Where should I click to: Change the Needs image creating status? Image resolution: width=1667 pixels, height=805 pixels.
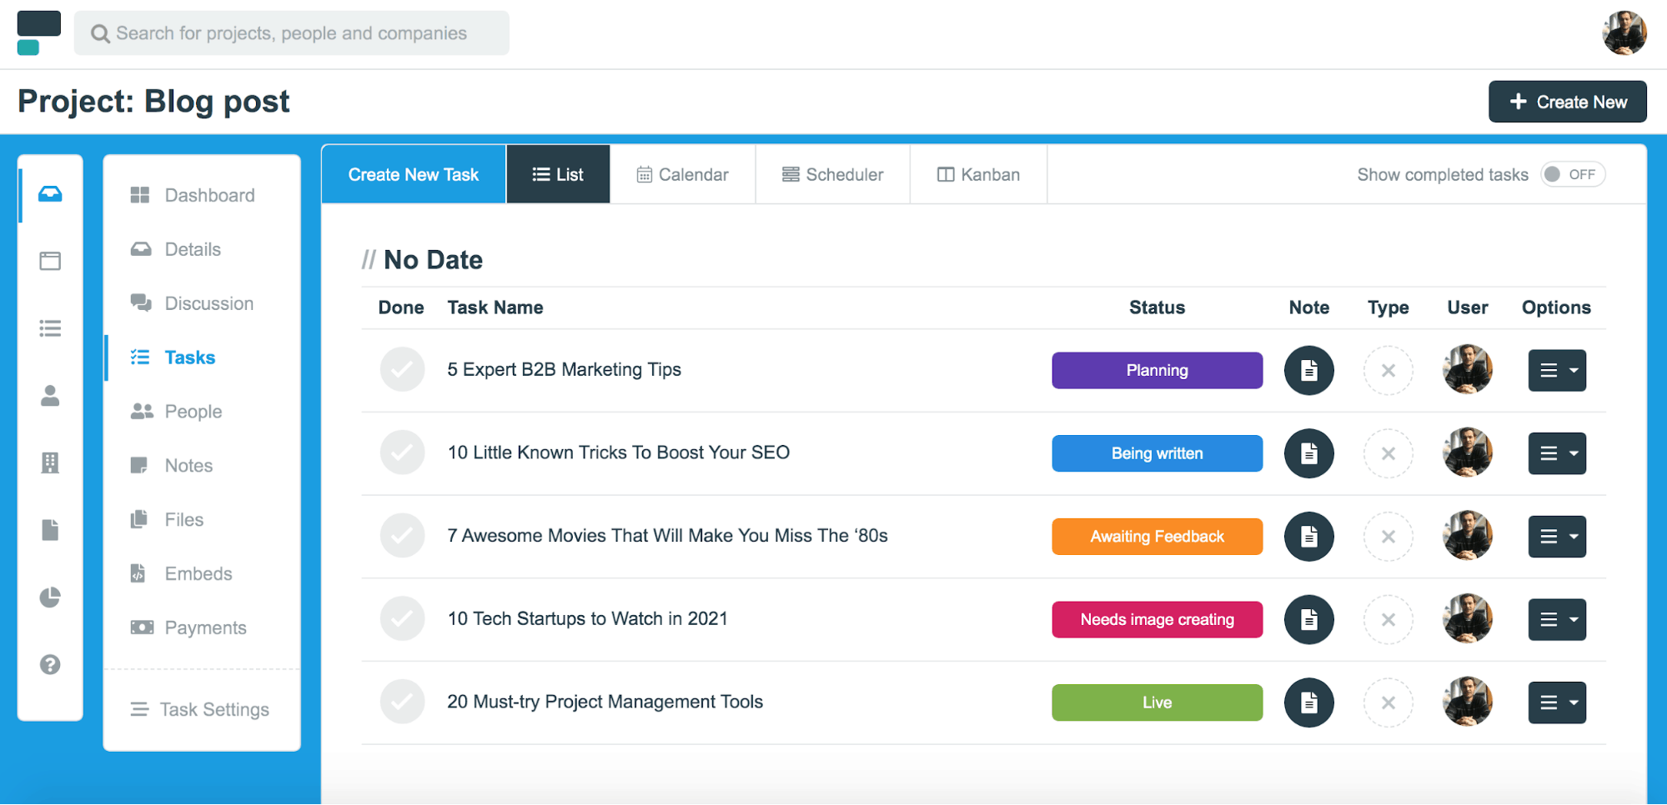pyautogui.click(x=1157, y=619)
